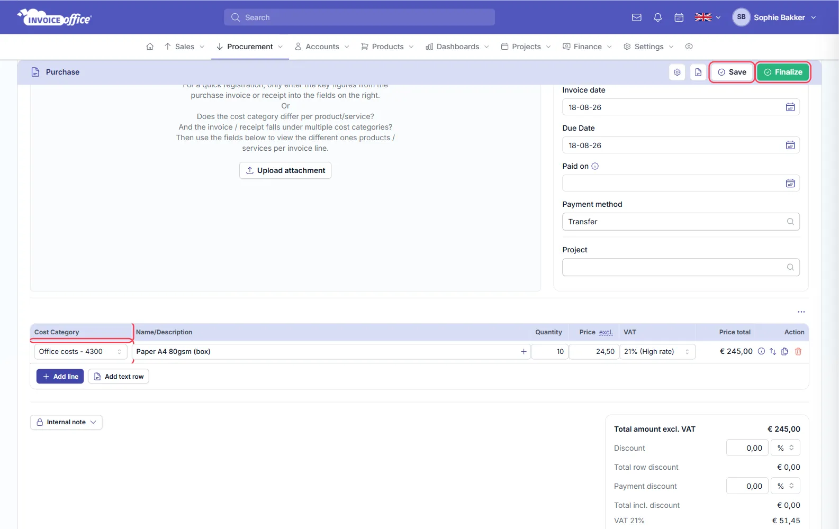Viewport: 839px width, 529px height.
Task: Delete the Paper A4 invoice line
Action: [798, 351]
